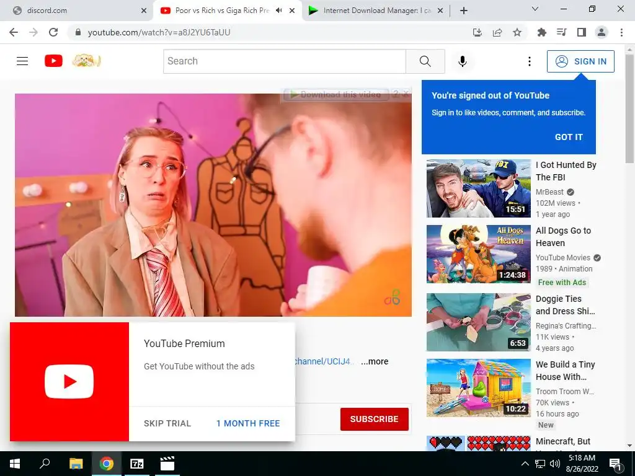Image resolution: width=635 pixels, height=476 pixels.
Task: Click Regina's Crafting channel name
Action: 566,326
